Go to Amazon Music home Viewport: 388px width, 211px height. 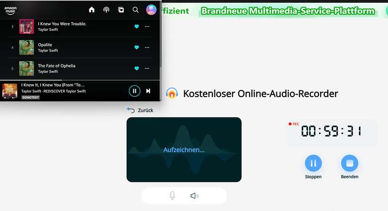[92, 10]
